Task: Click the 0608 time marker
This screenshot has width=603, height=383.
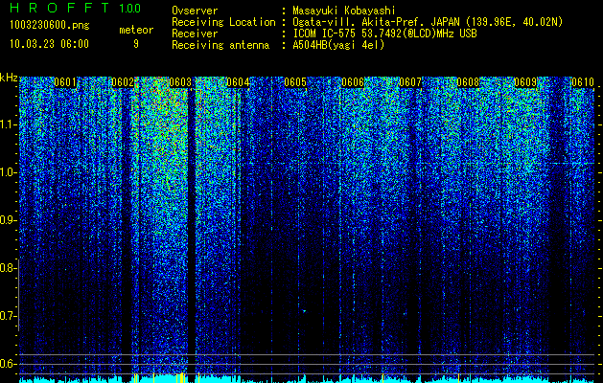Action: click(x=468, y=82)
